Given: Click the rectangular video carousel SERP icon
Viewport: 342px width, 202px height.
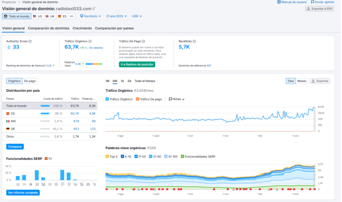Looking at the screenshot, I should pyautogui.click(x=56, y=184).
